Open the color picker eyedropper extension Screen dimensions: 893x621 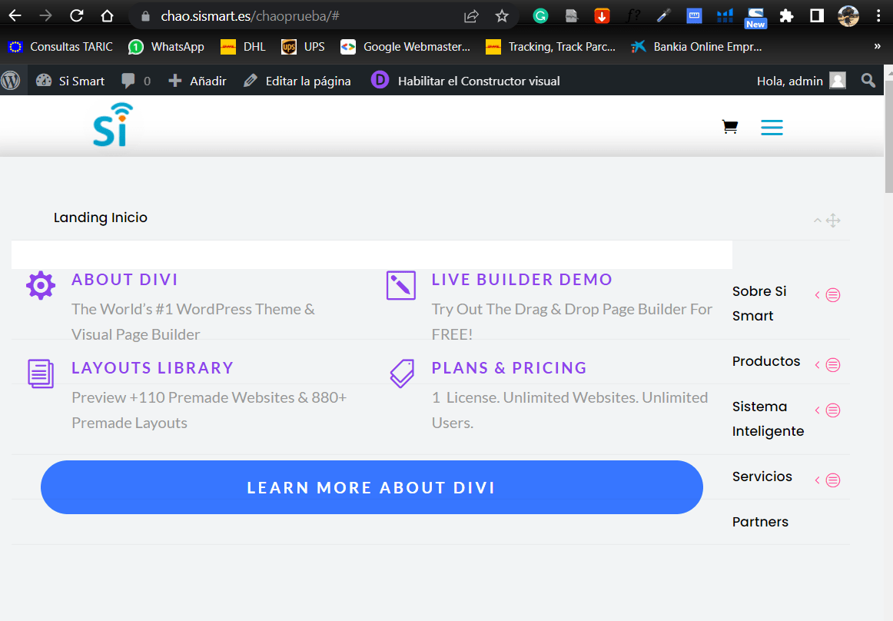click(663, 16)
